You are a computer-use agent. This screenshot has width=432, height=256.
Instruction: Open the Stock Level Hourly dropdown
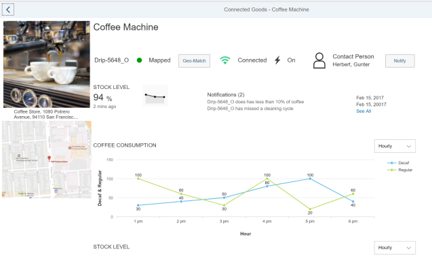(395, 247)
